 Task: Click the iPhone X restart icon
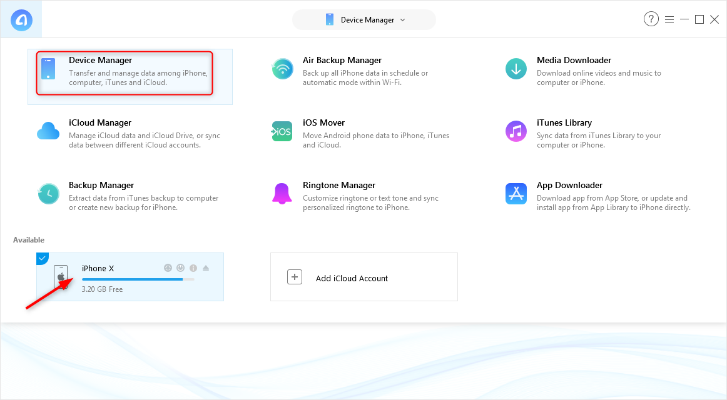click(x=168, y=268)
